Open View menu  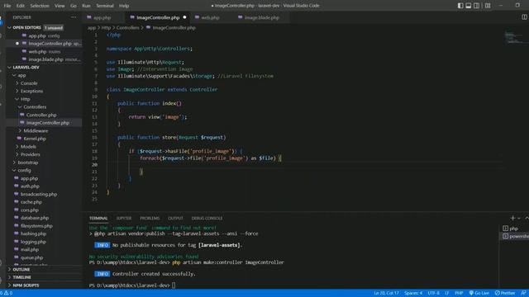pos(60,6)
